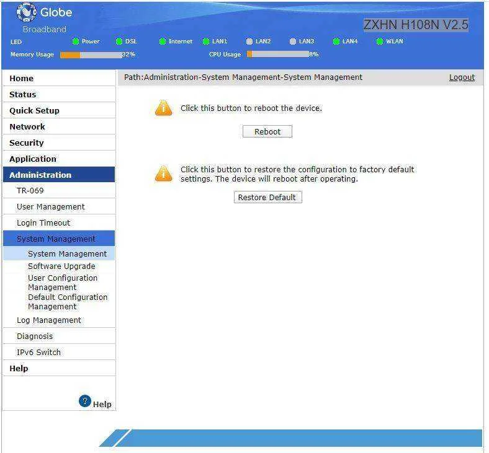Click the warning icon beside restore default message

(x=163, y=174)
